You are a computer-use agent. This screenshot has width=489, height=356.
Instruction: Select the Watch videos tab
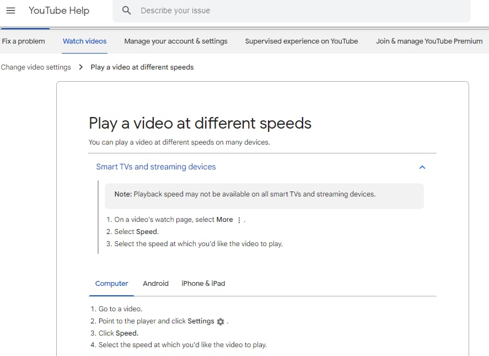click(x=84, y=41)
